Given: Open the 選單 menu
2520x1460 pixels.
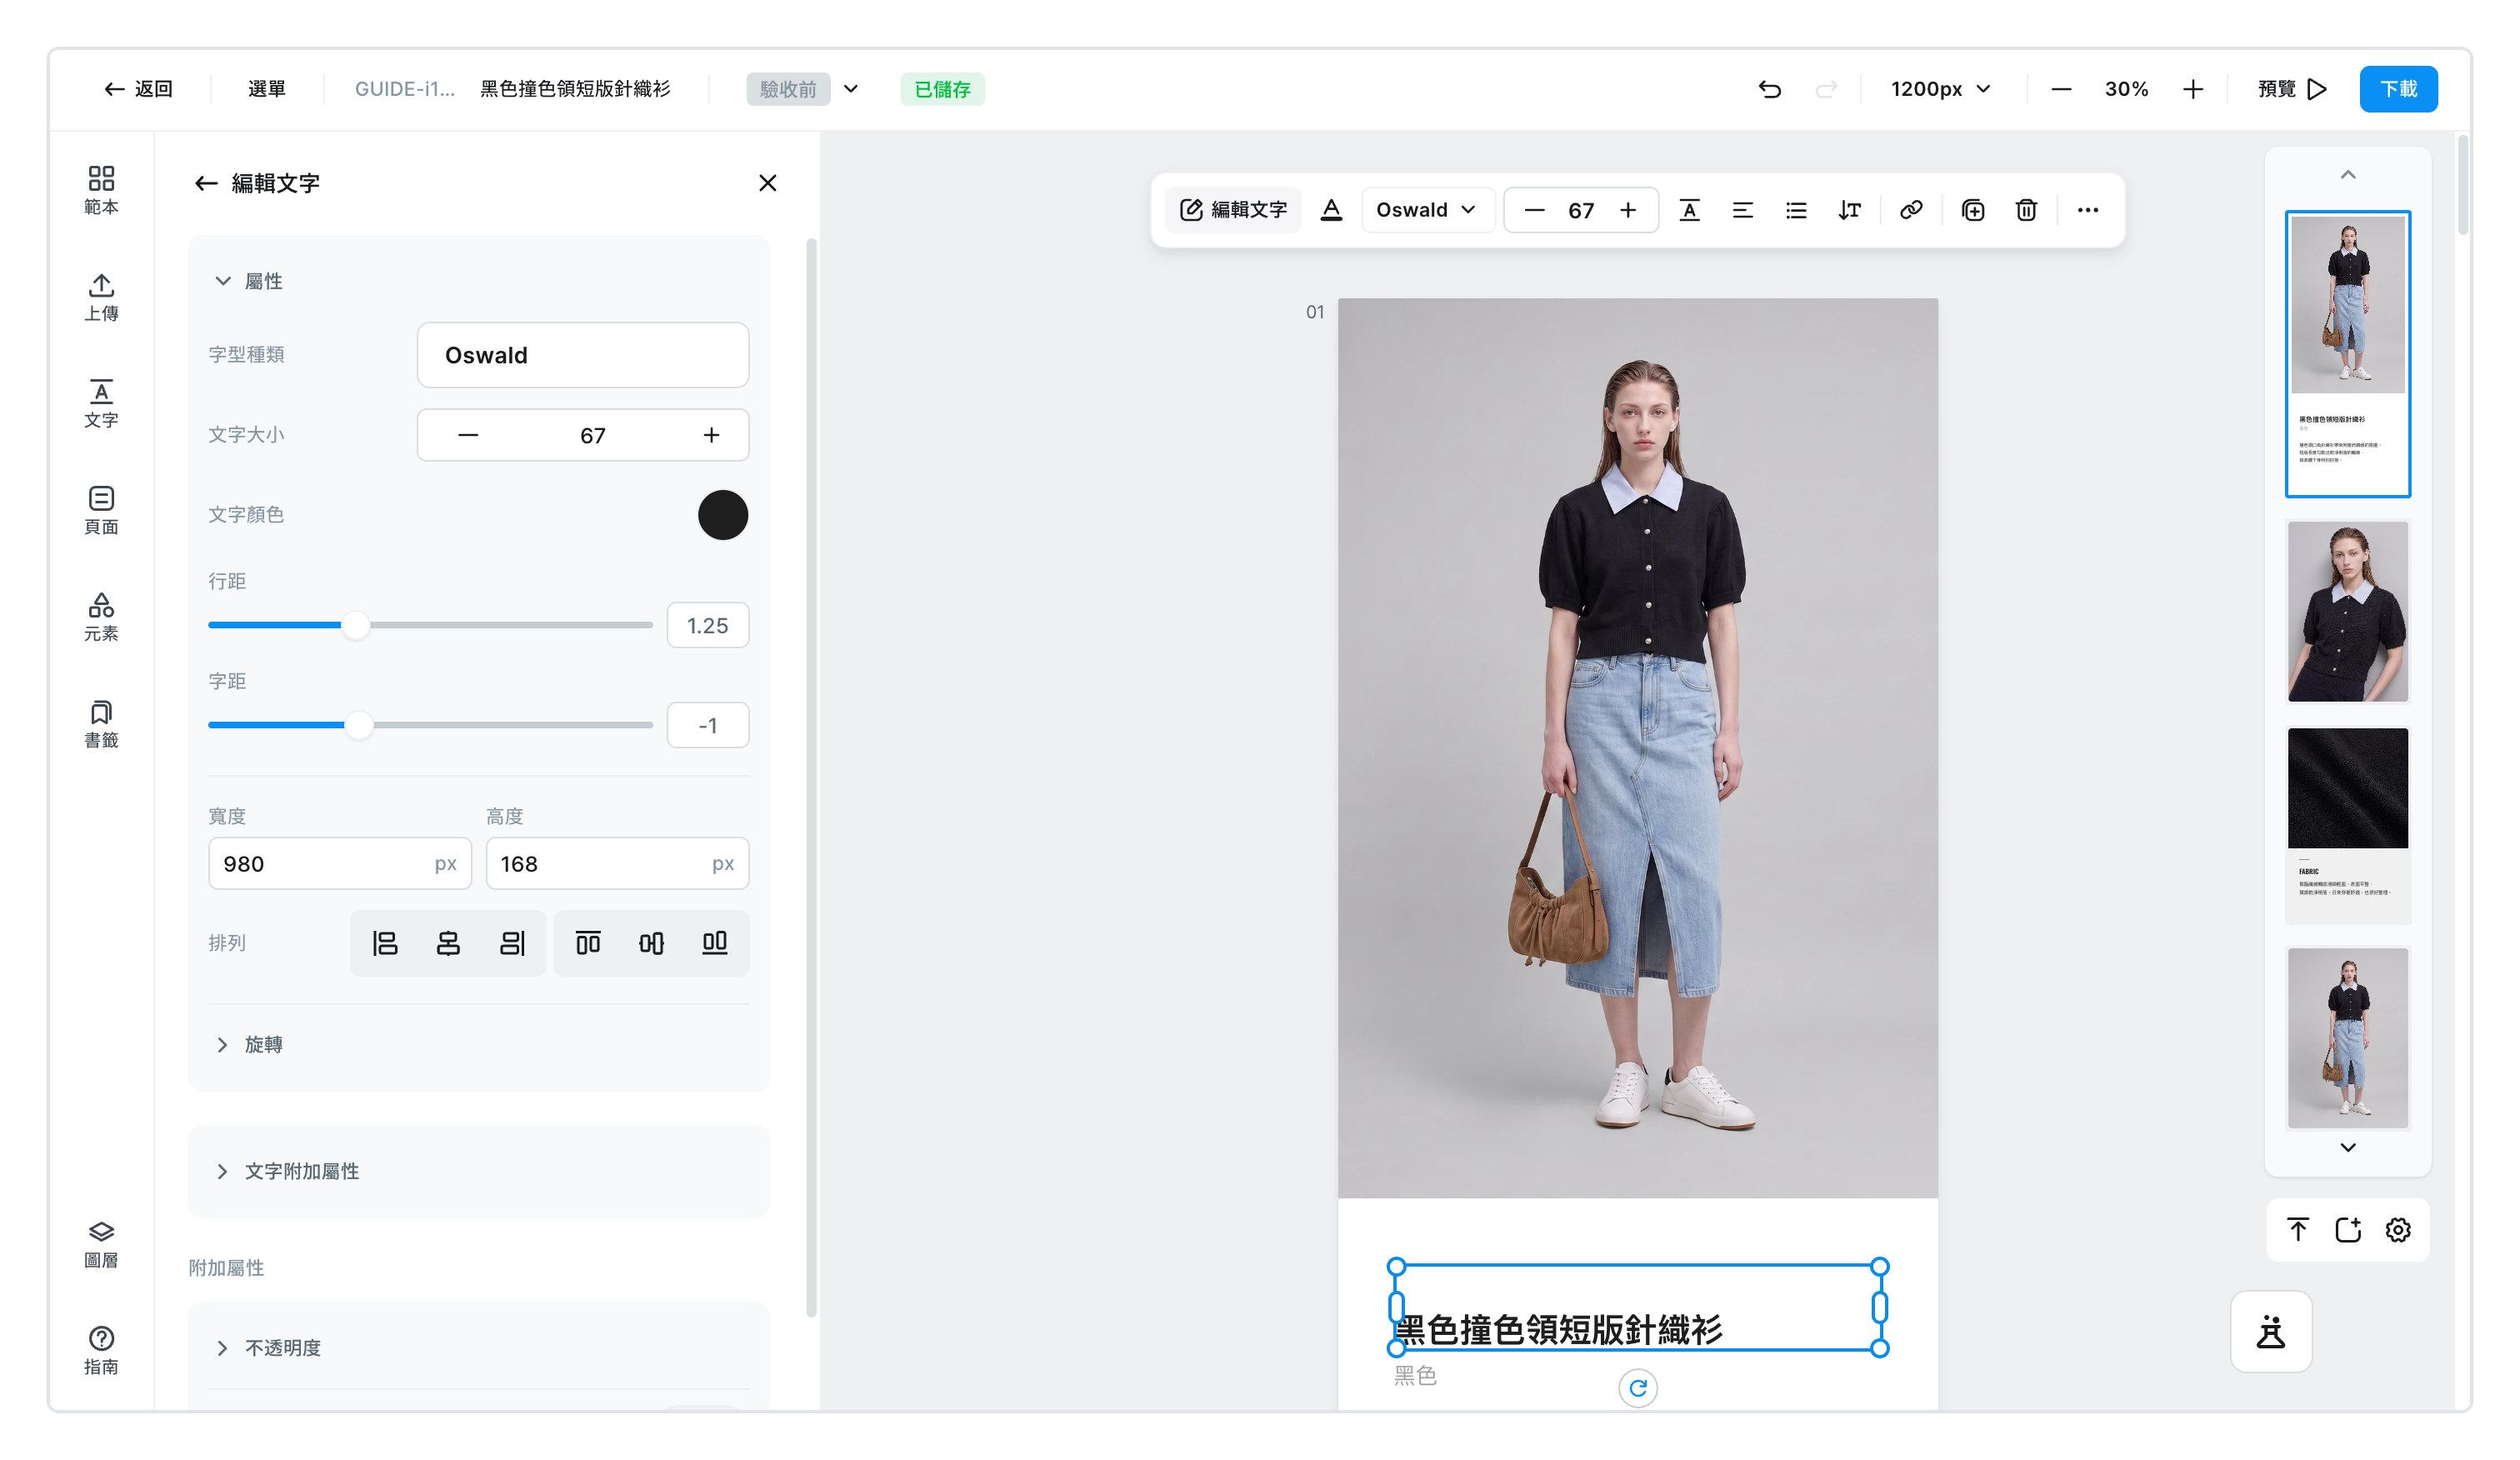Looking at the screenshot, I should 267,89.
